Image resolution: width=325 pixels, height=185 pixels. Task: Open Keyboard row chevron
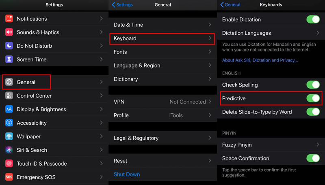[x=210, y=38]
